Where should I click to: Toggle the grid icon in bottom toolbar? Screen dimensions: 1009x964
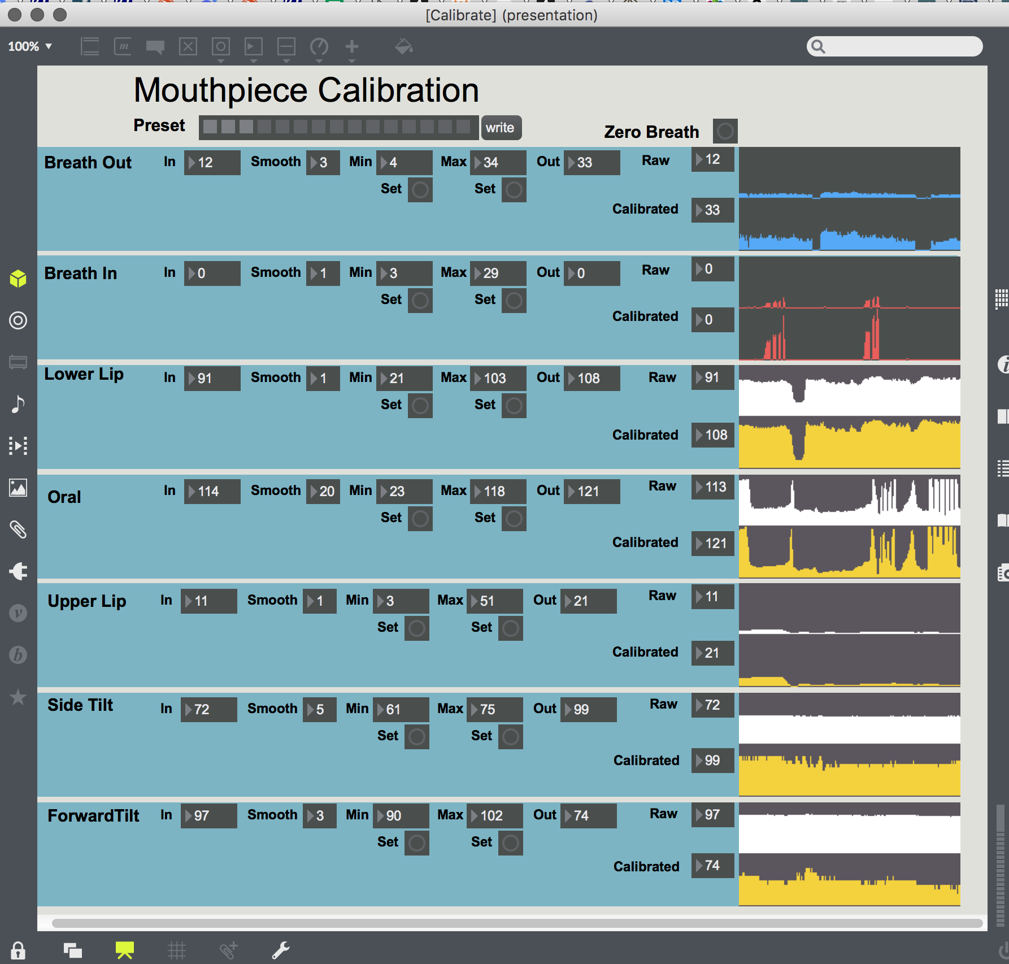pyautogui.click(x=177, y=950)
